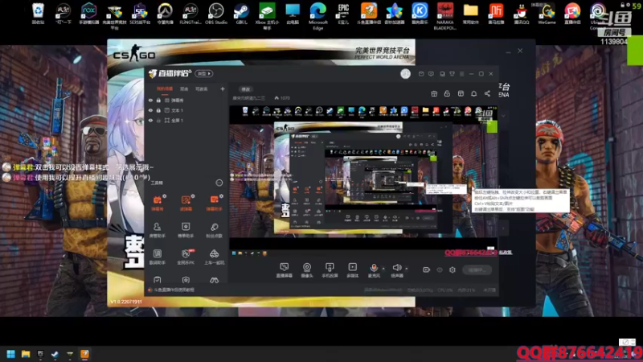Screen dimensions: 643x362
Task: Open the 弹幕助手 tool icon
Action: pos(214,203)
